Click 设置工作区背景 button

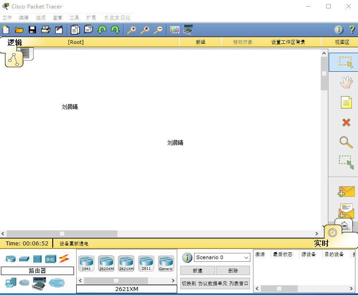288,42
